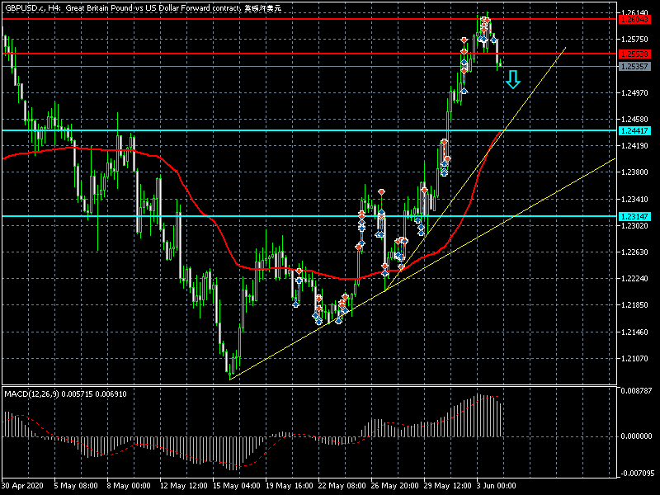Click the 1.23020 price axis label
Image resolution: width=660 pixels, height=495 pixels.
click(x=634, y=226)
